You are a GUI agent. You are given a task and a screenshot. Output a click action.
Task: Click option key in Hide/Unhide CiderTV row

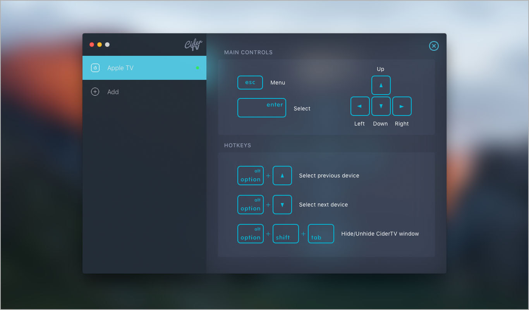click(251, 234)
